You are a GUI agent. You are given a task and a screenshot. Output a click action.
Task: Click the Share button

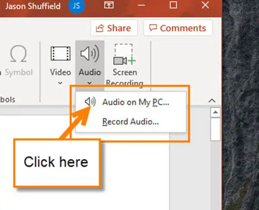[x=114, y=28]
